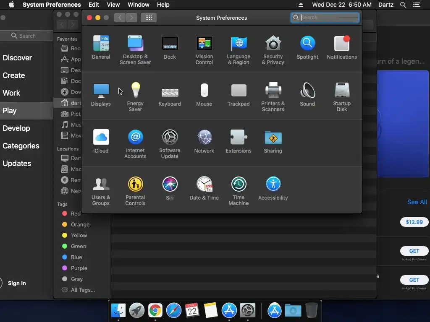Open Energy Saver preferences
Screen dimensions: 430x322
(x=135, y=97)
